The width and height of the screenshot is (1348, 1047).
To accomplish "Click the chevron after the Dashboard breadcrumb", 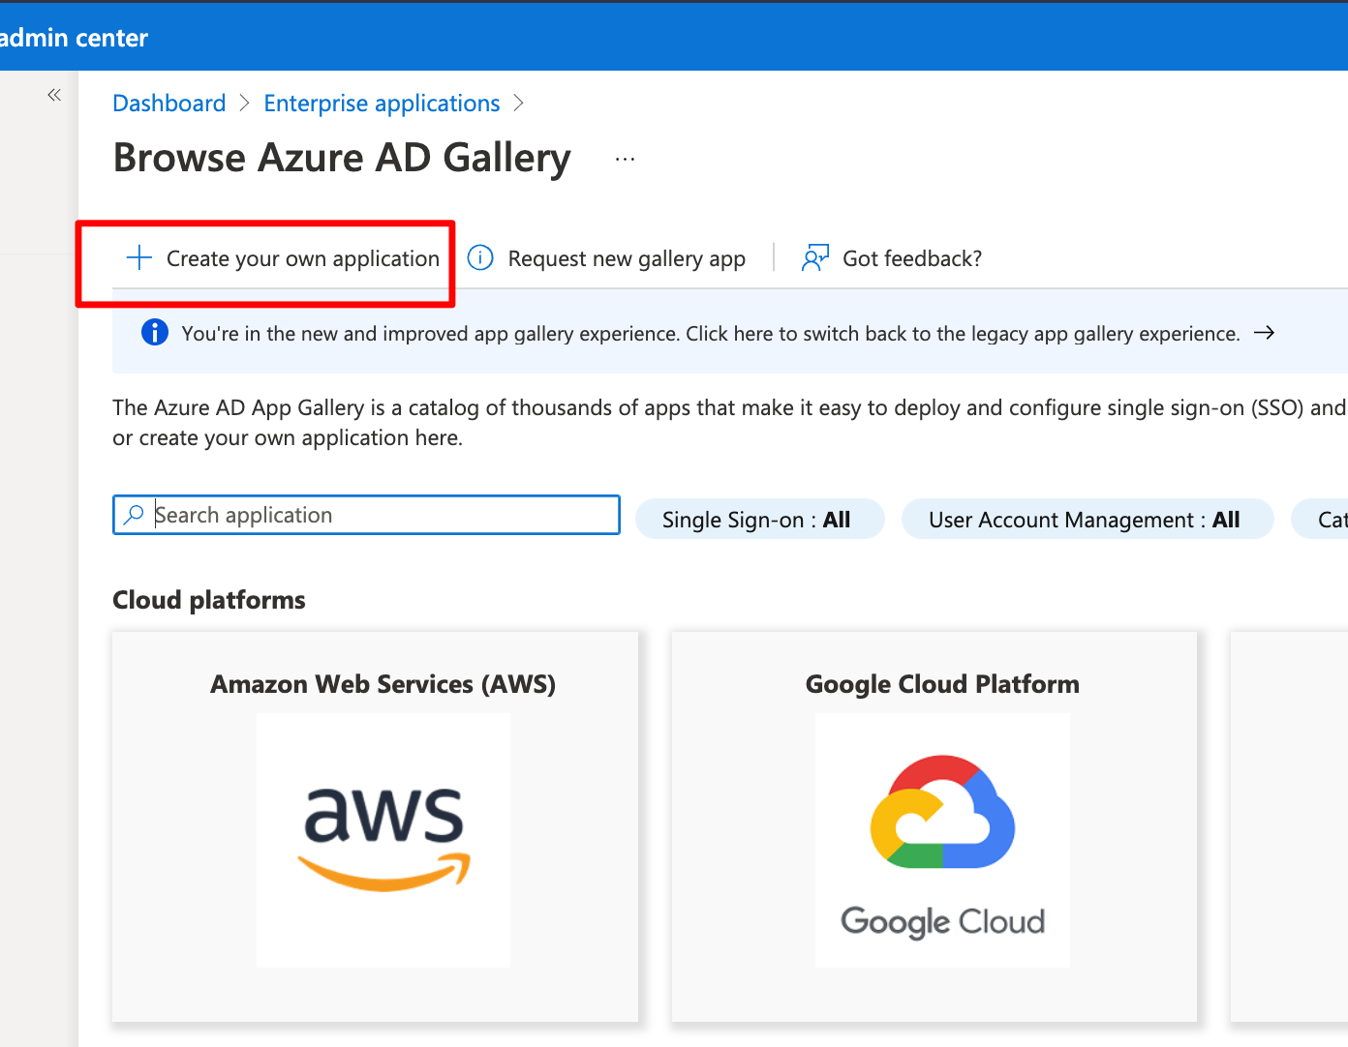I will [244, 104].
